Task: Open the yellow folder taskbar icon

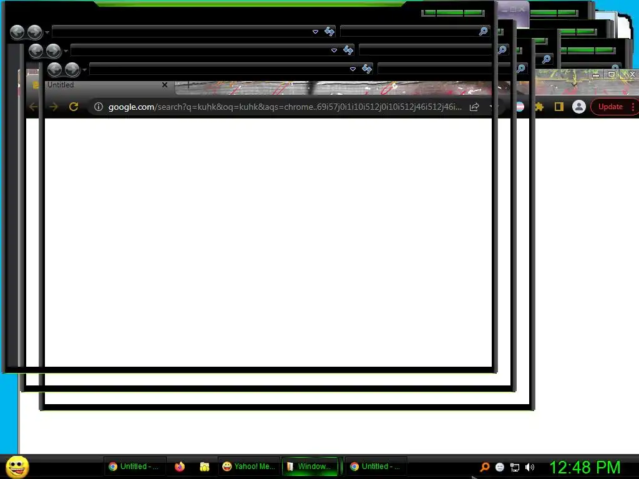Action: point(205,467)
